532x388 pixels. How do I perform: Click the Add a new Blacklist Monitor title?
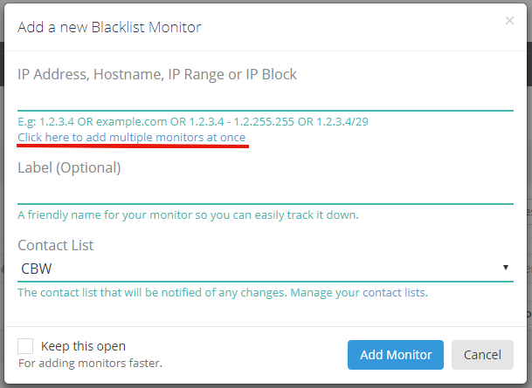tap(109, 27)
